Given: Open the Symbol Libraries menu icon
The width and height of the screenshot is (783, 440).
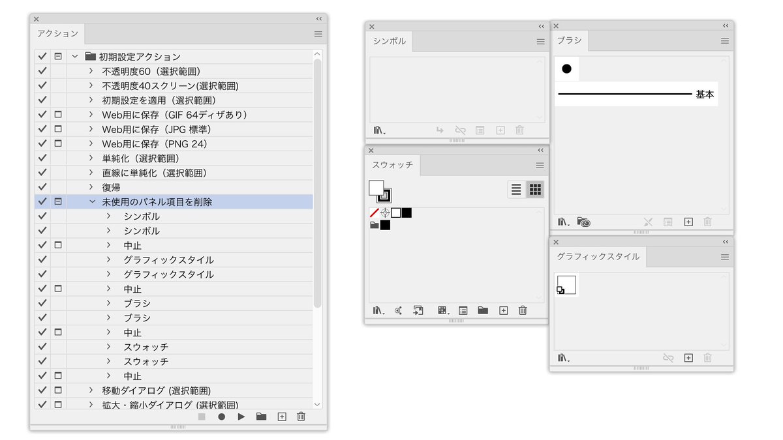Looking at the screenshot, I should pos(379,130).
